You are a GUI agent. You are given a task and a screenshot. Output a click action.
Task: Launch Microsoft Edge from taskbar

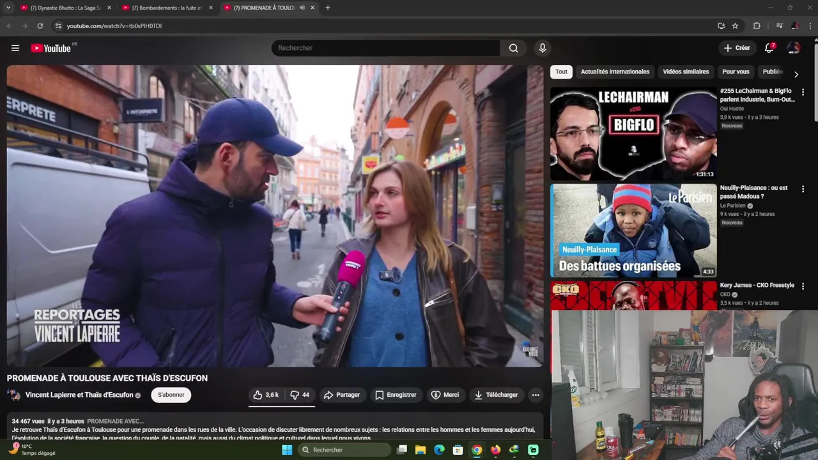[x=439, y=450]
